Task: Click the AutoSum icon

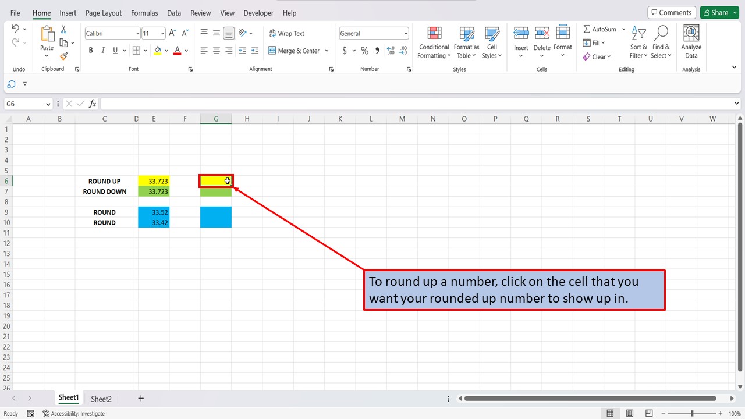Action: (599, 29)
